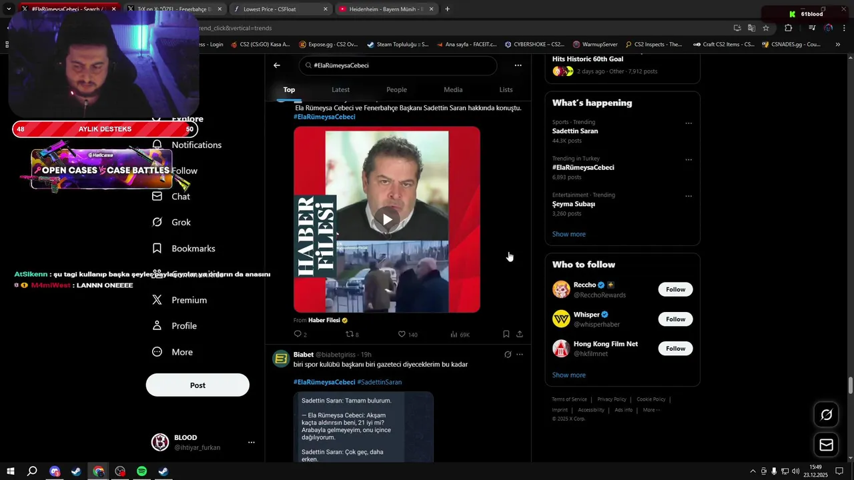Open a new browser tab
This screenshot has height=480, width=854.
pyautogui.click(x=447, y=9)
